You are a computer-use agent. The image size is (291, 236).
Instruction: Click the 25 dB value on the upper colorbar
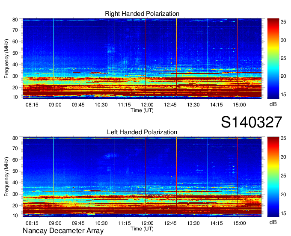pyautogui.click(x=283, y=59)
